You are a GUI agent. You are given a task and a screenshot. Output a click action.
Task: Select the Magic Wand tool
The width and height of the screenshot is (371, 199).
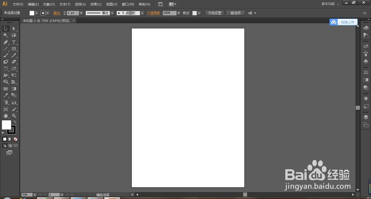click(x=6, y=35)
